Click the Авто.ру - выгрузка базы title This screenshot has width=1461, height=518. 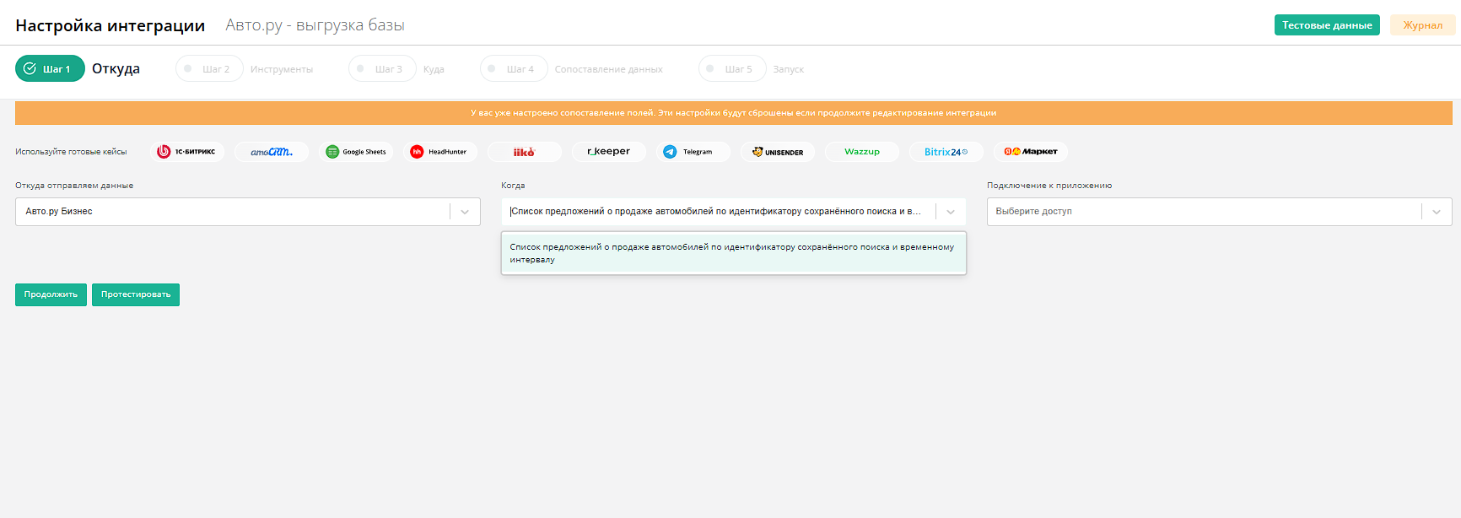coord(315,25)
